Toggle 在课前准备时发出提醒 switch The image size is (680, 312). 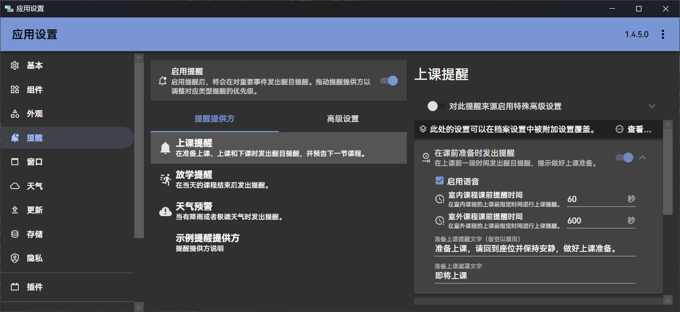[624, 157]
